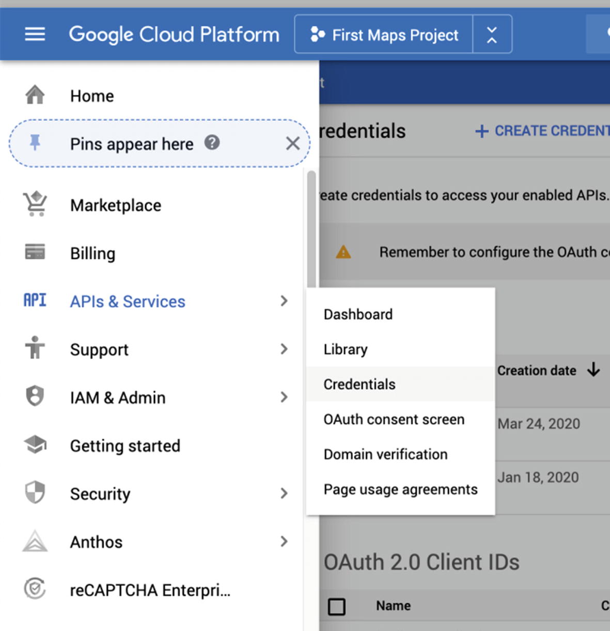This screenshot has width=610, height=631.
Task: Open the help icon next to Pins appear here
Action: pos(212,142)
